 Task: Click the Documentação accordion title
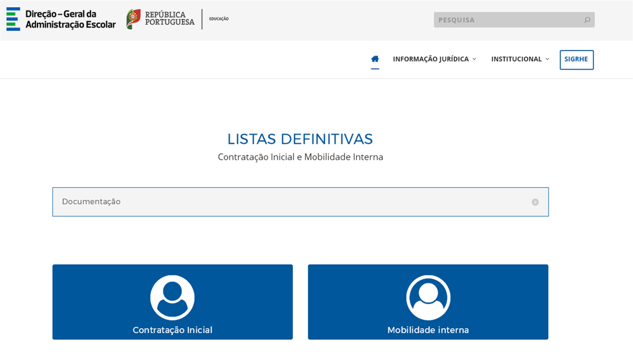[x=91, y=201]
